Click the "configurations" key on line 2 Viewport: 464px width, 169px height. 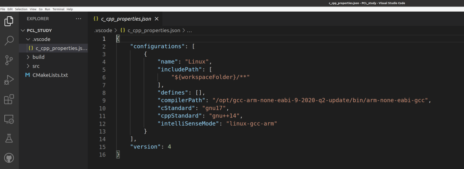click(x=158, y=46)
